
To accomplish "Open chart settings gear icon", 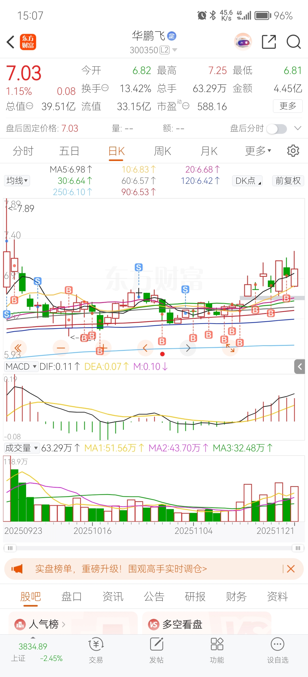I will pyautogui.click(x=293, y=151).
